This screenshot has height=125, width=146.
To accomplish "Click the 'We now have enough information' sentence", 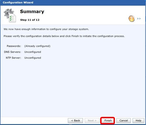I will (x=46, y=29).
